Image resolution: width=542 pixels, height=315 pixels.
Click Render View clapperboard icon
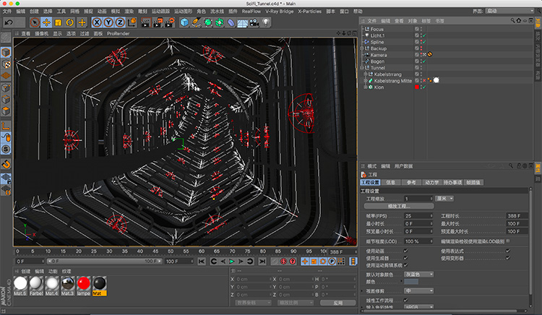point(146,22)
